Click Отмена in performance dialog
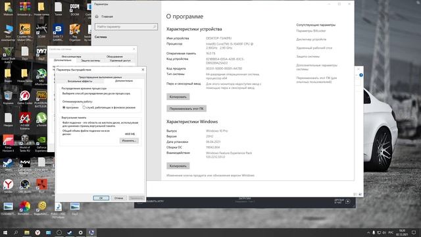Viewport: 421px width, 237px height. (x=118, y=198)
